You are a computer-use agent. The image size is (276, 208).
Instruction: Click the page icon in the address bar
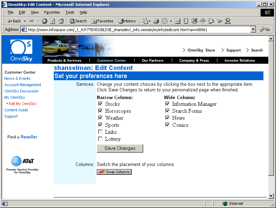(24, 30)
